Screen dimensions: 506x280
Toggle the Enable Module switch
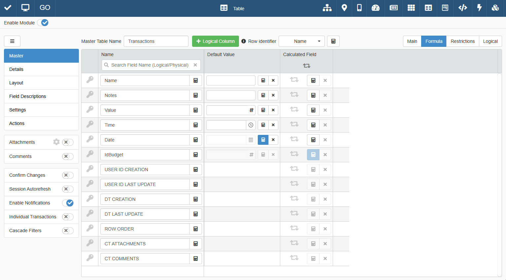43,22
